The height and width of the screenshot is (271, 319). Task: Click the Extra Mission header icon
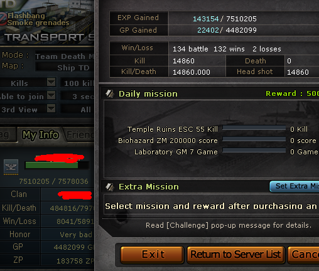pos(110,187)
